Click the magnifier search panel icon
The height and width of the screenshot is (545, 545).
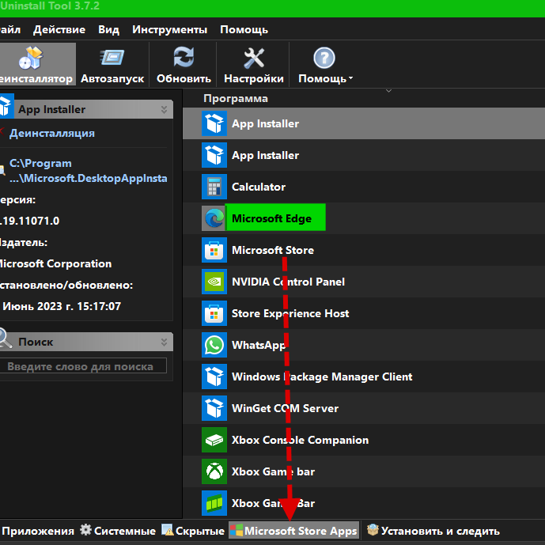pos(6,338)
